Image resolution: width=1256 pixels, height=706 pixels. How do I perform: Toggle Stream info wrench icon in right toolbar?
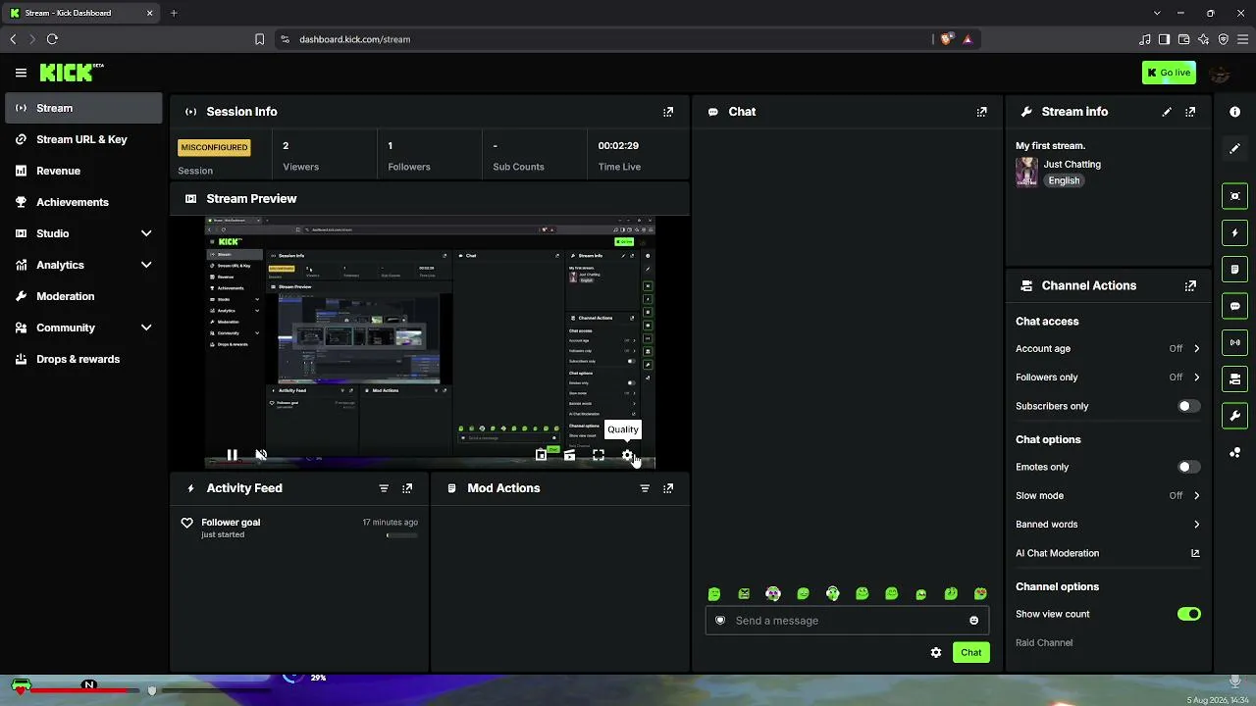point(1235,416)
